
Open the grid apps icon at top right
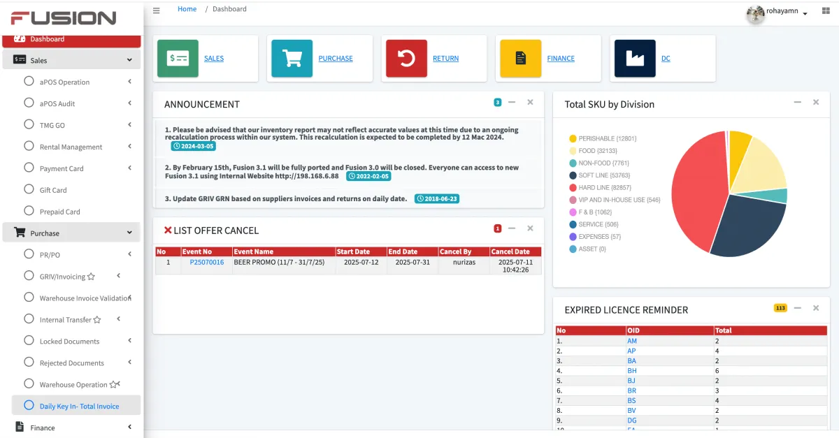pos(826,12)
